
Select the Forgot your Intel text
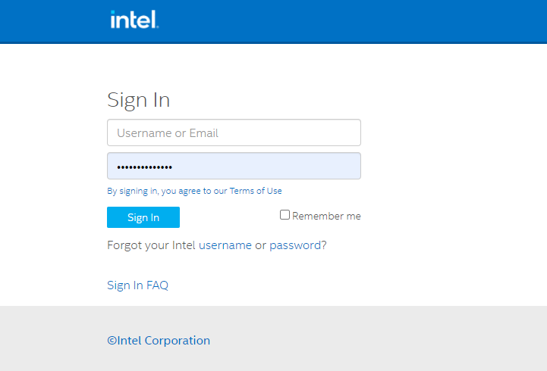coord(151,245)
